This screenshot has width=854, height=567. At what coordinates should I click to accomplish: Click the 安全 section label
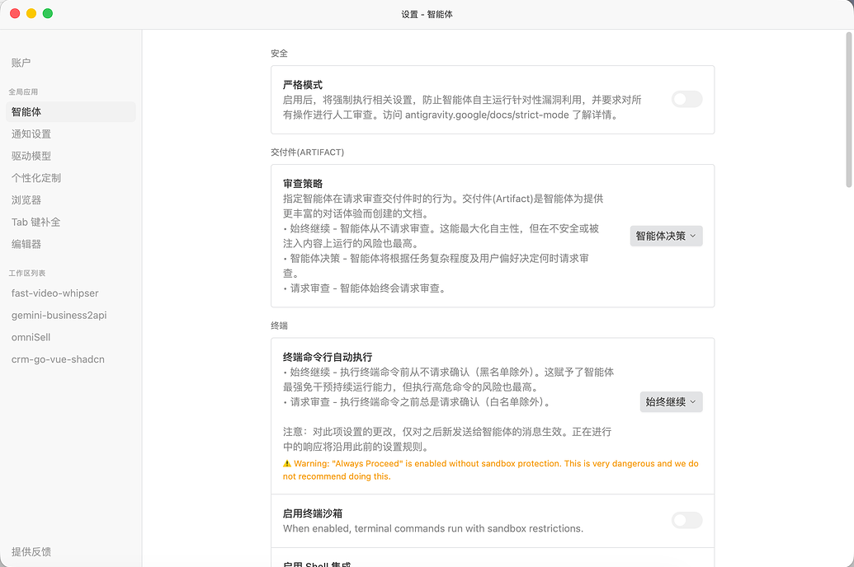(x=279, y=54)
